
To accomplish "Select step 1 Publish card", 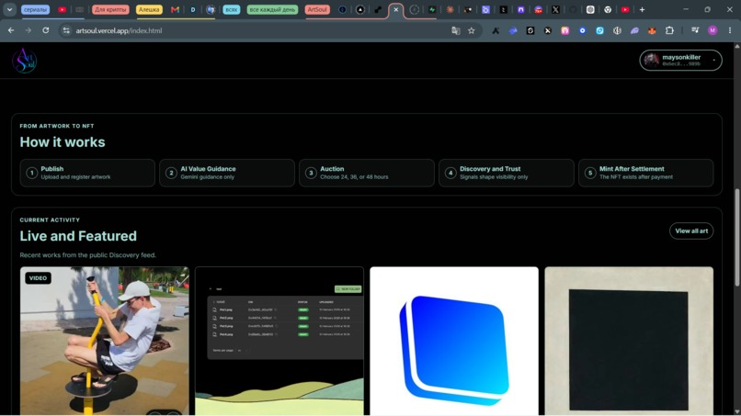I will pos(87,173).
